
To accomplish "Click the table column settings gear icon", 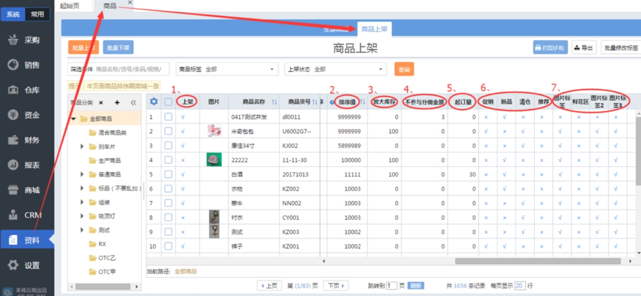I will (x=154, y=102).
